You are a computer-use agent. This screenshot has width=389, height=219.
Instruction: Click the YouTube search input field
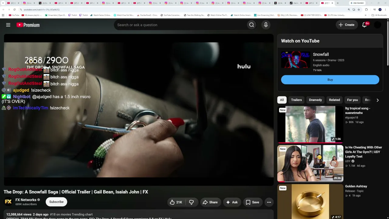point(180,25)
